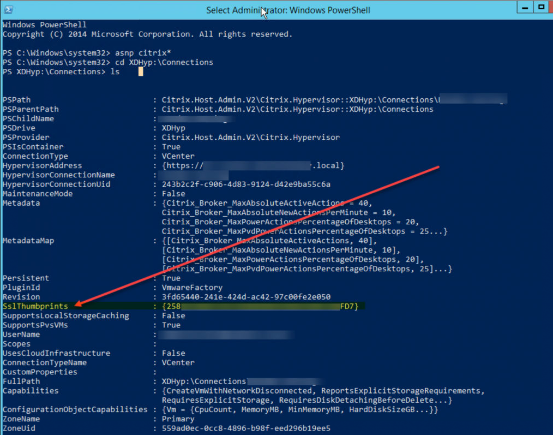Click the Persistent True value
The width and height of the screenshot is (553, 435).
pos(171,278)
